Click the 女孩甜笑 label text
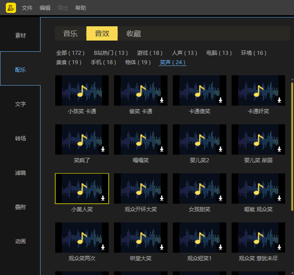This screenshot has width=294, height=275. (200, 209)
